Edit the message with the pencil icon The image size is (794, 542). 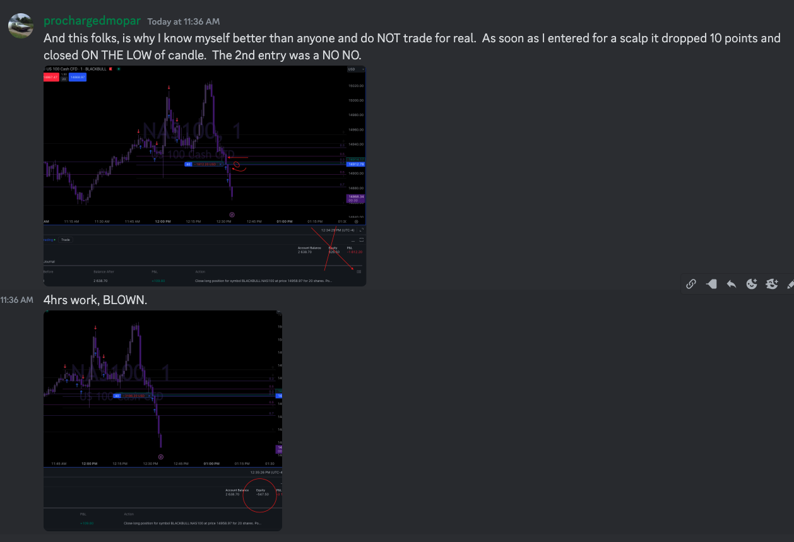coord(791,284)
